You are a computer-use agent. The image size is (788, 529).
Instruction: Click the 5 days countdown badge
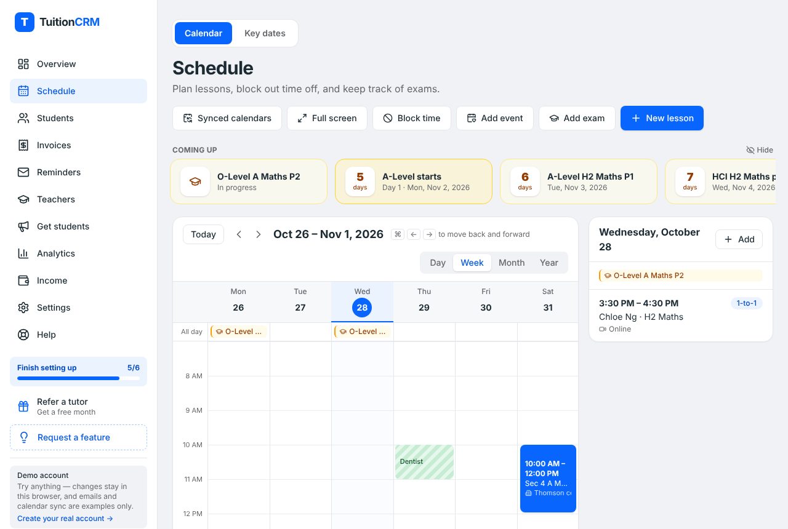click(x=360, y=181)
